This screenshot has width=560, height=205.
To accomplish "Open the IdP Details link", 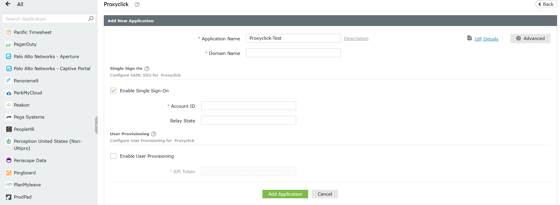I will pyautogui.click(x=486, y=39).
